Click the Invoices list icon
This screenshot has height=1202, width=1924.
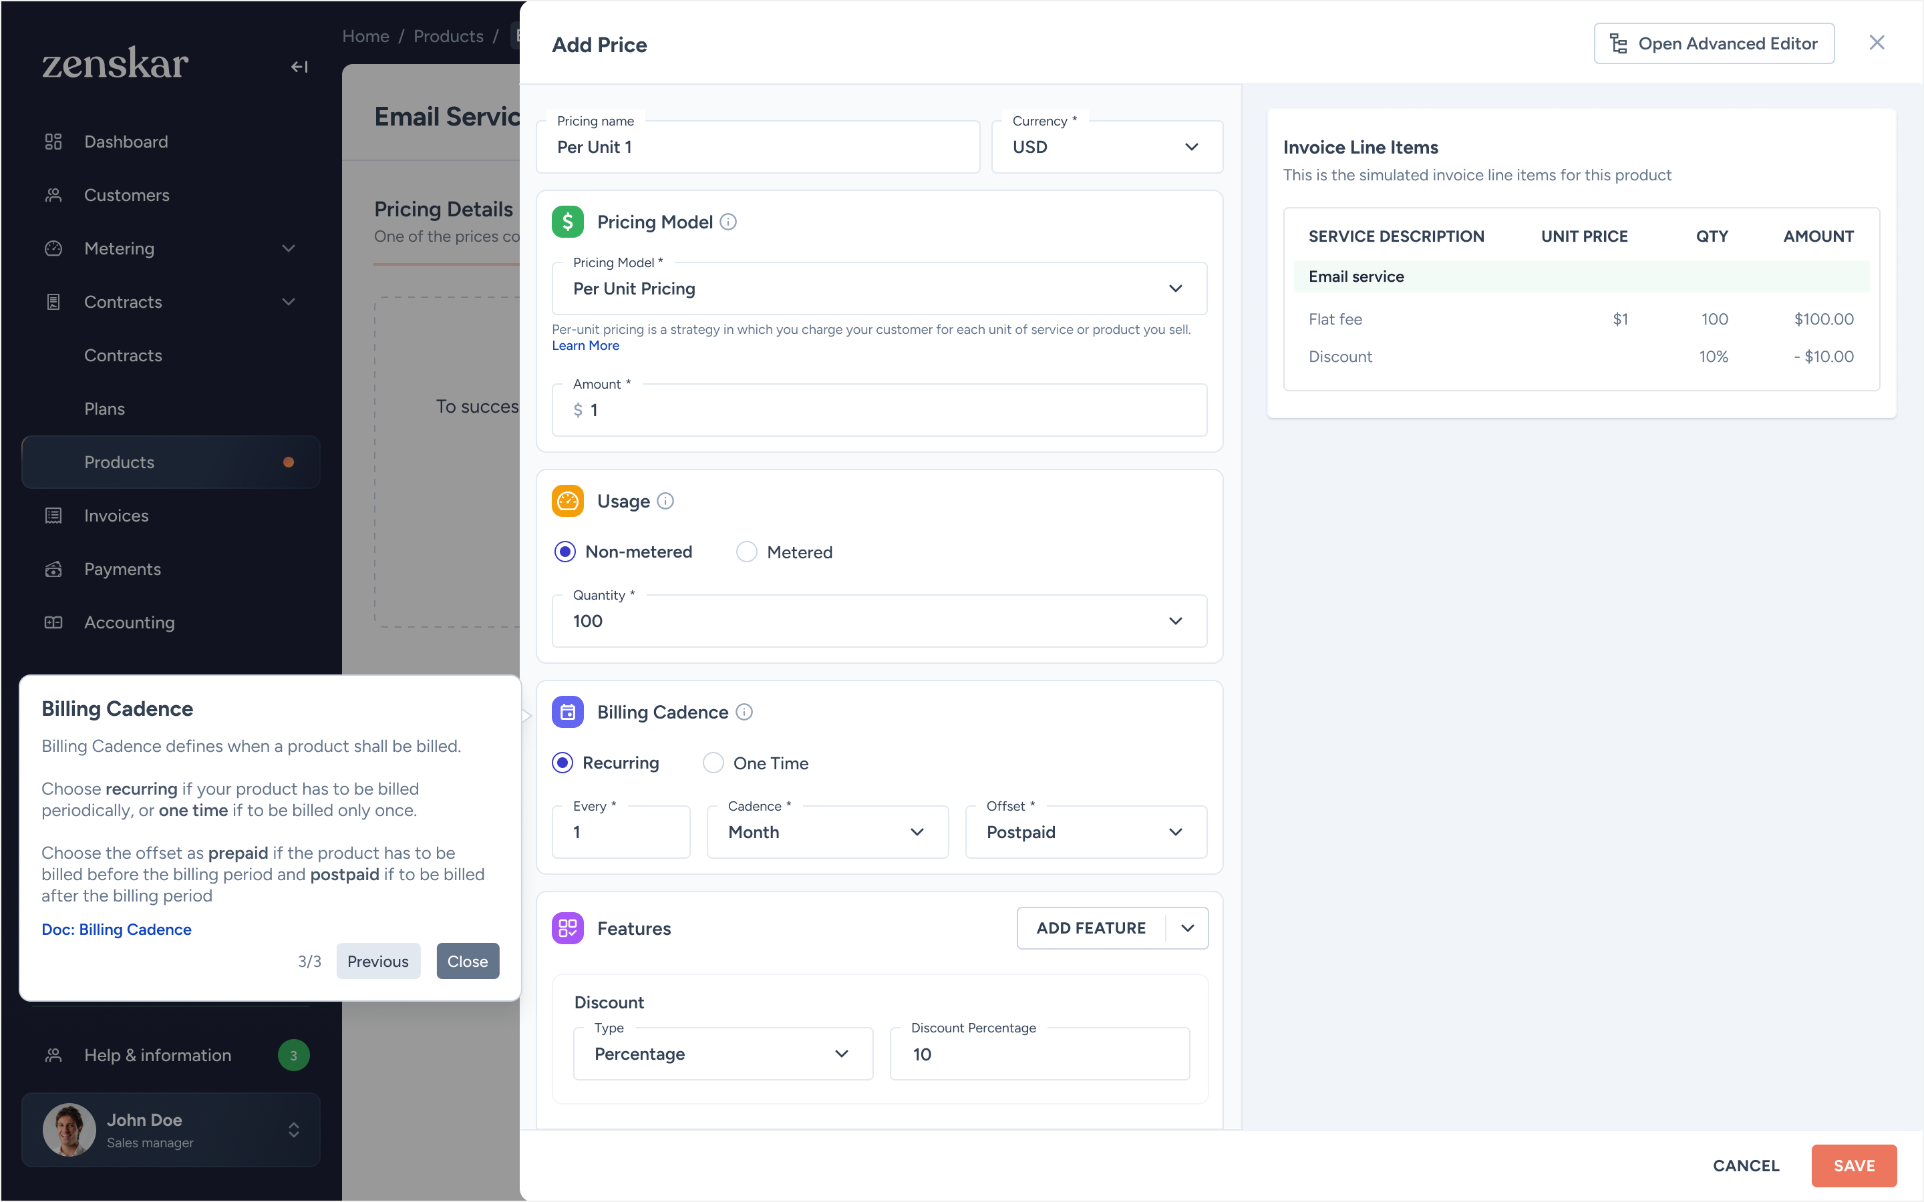53,516
